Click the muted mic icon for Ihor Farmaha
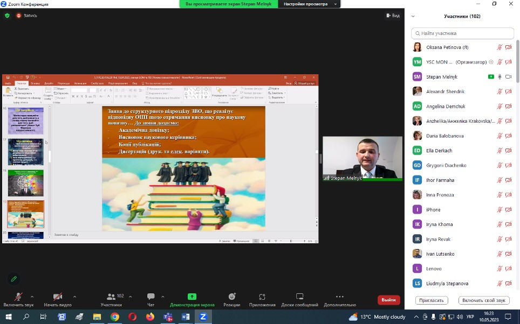Viewport: 520px width, 324px height. [x=500, y=180]
